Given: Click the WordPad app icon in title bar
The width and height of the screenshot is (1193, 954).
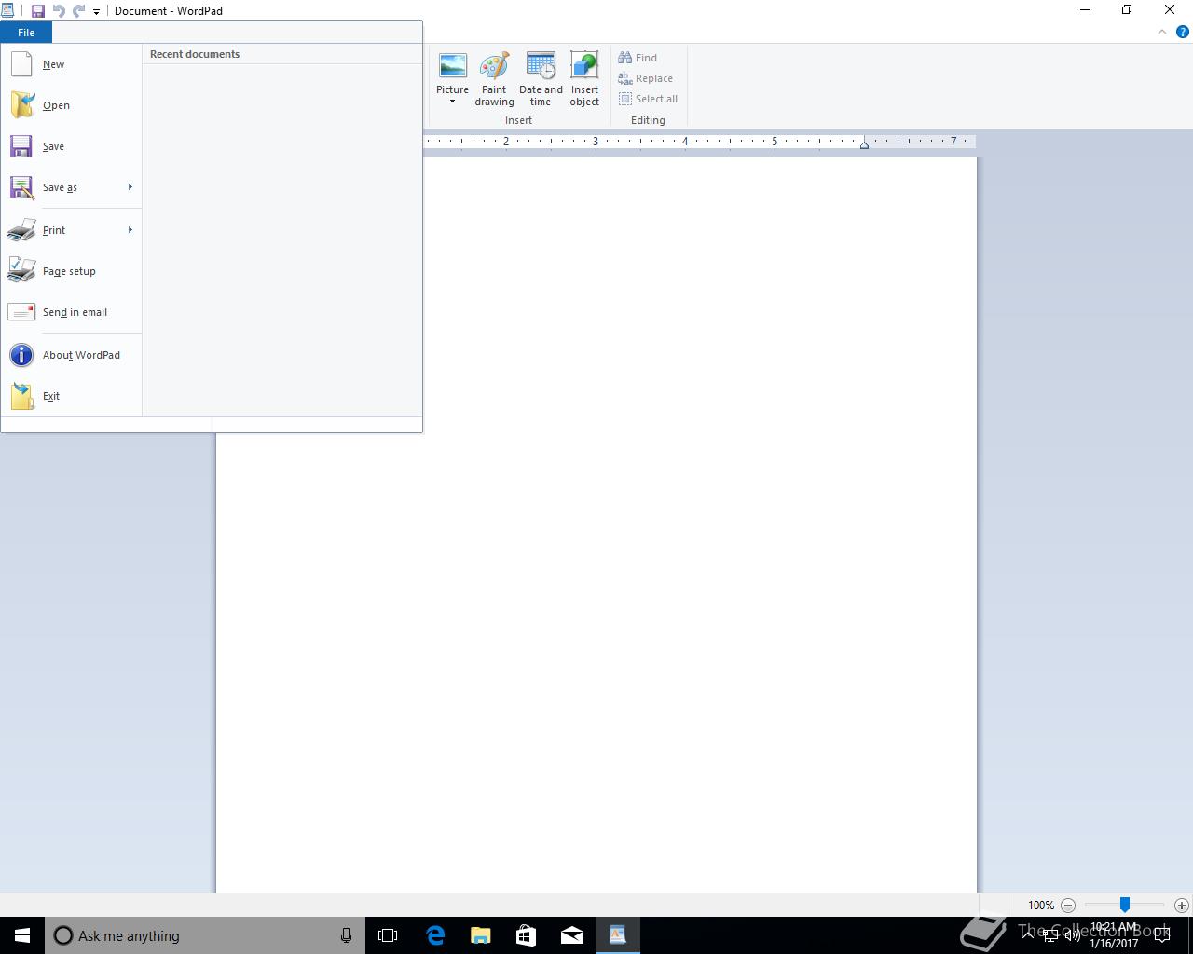Looking at the screenshot, I should click(x=7, y=11).
